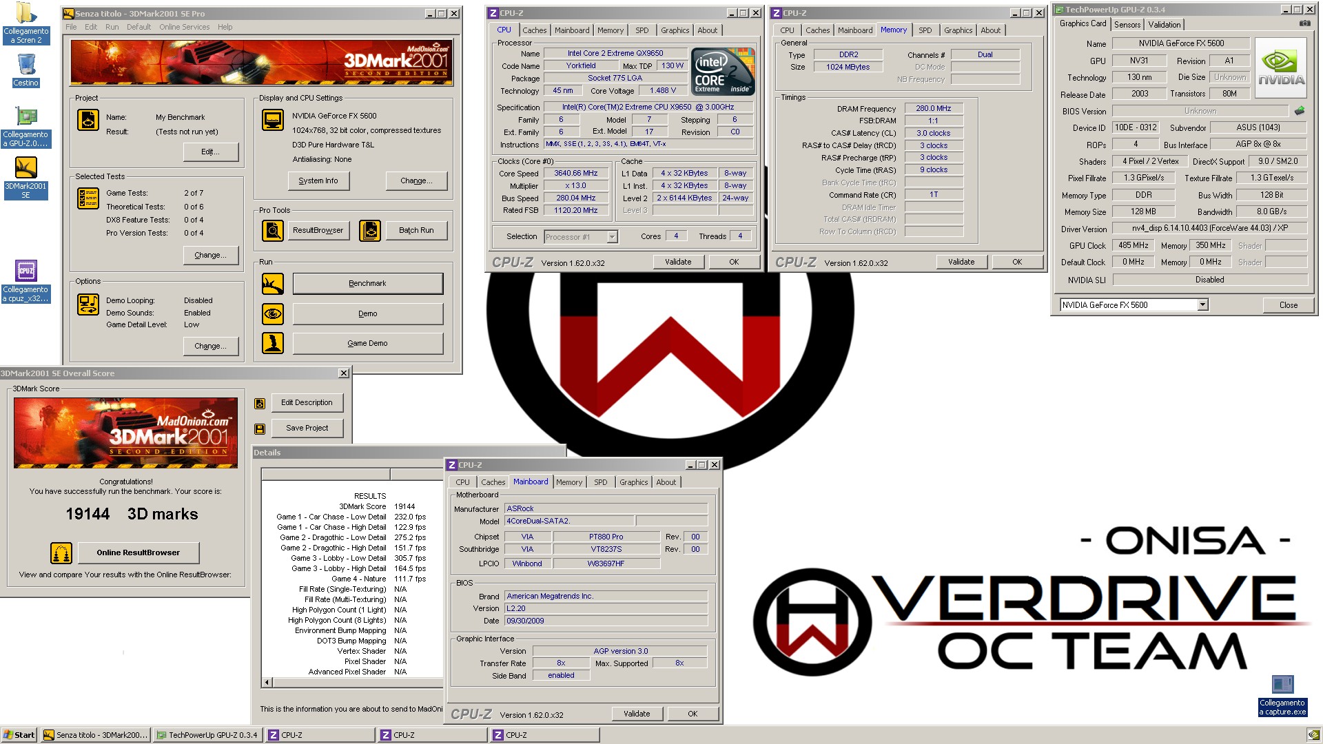The width and height of the screenshot is (1323, 744).
Task: Click the Batch Run icon
Action: coord(370,230)
